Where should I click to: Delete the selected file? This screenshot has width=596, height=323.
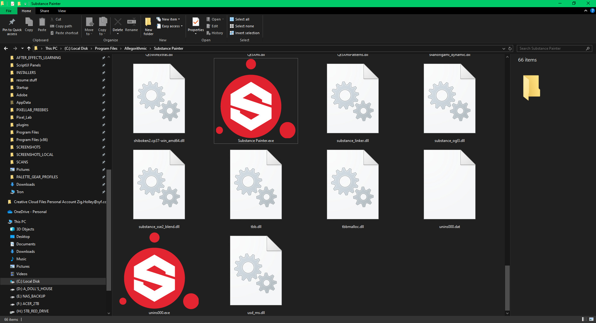pyautogui.click(x=118, y=26)
